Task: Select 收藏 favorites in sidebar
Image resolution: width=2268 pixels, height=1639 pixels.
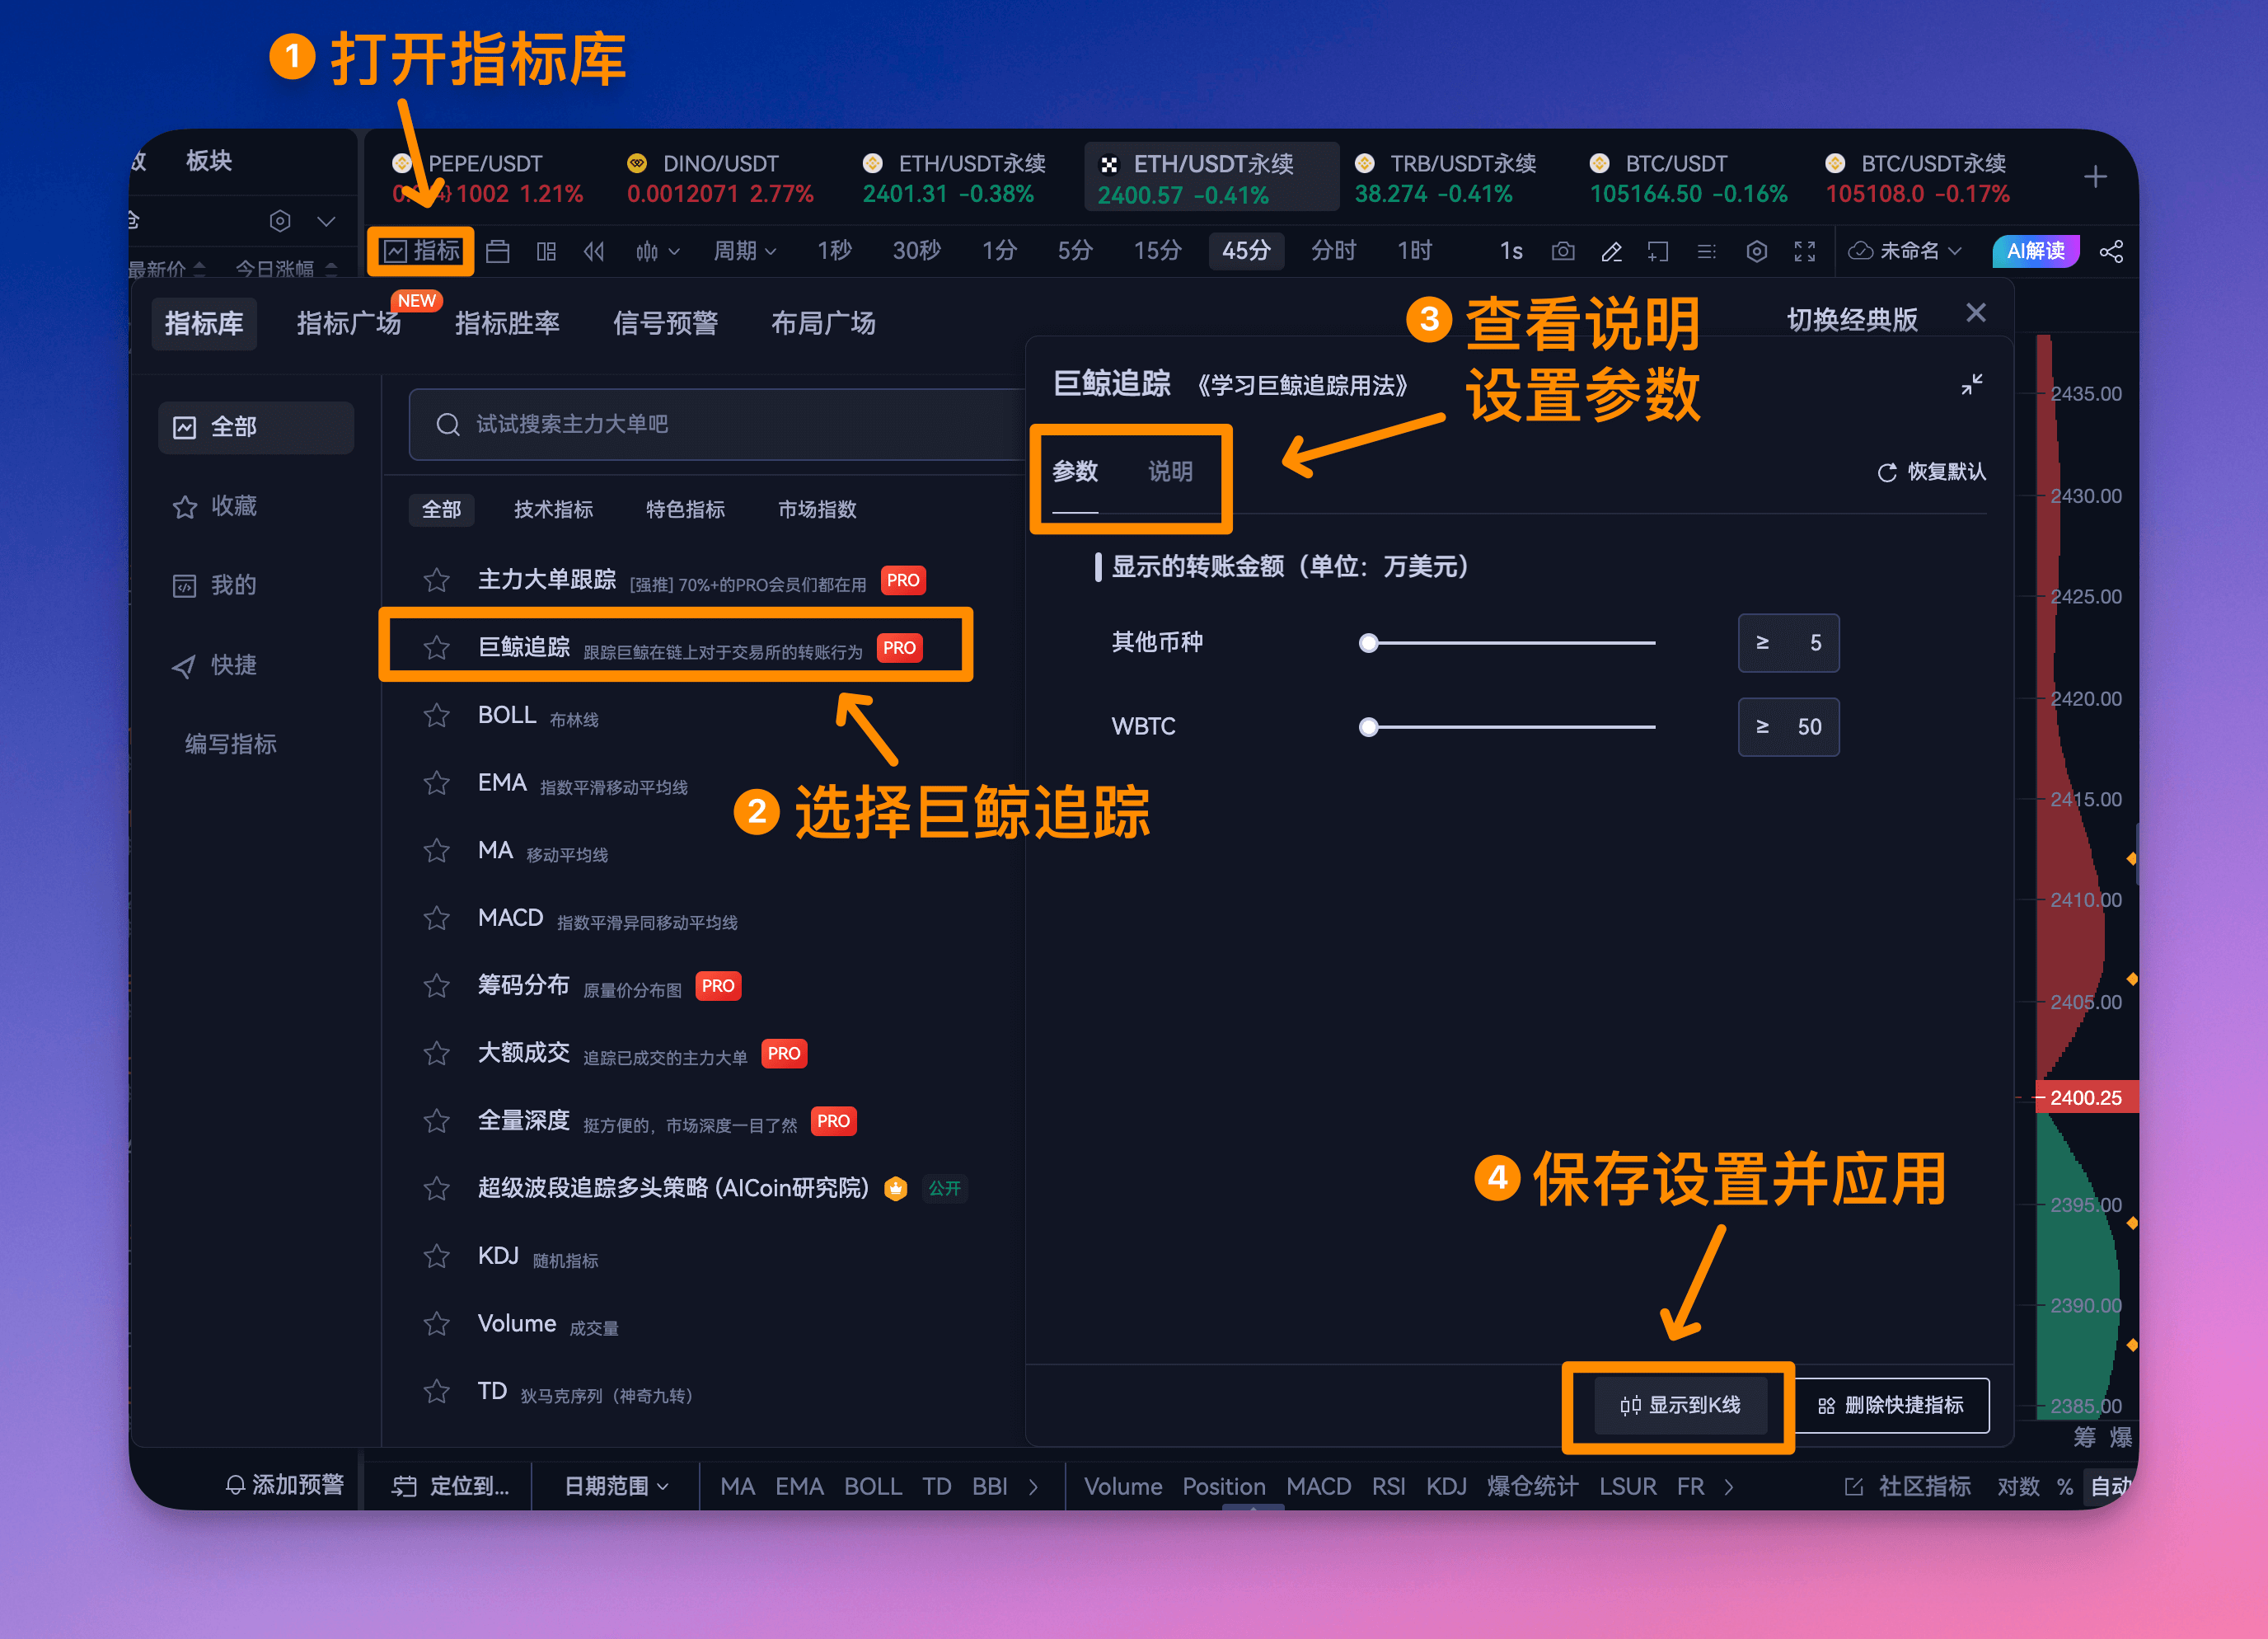Action: coord(214,506)
